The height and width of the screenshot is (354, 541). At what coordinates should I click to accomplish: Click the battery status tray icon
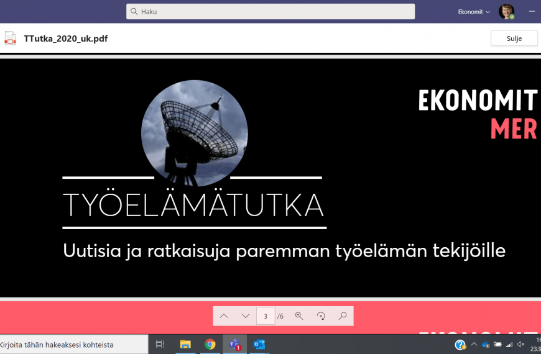pyautogui.click(x=497, y=344)
